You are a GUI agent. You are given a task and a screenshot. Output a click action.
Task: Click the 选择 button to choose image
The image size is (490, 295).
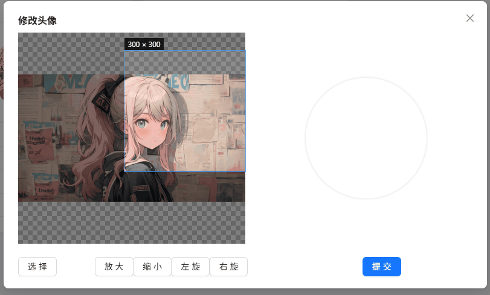[37, 267]
